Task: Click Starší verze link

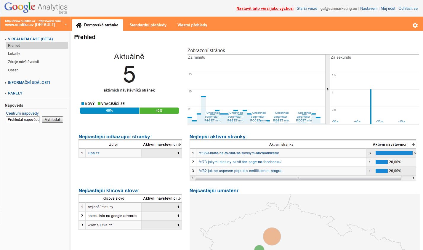Action: pyautogui.click(x=307, y=9)
